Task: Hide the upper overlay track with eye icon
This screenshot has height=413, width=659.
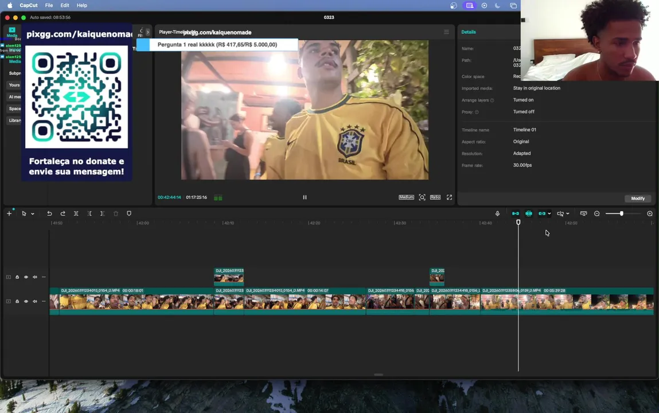Action: click(26, 277)
